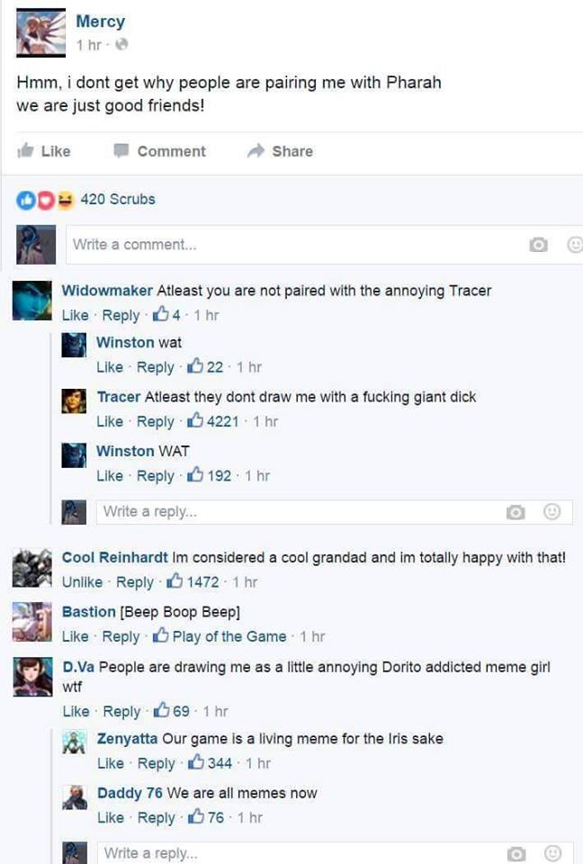Click Comment button under the post

pos(159,151)
